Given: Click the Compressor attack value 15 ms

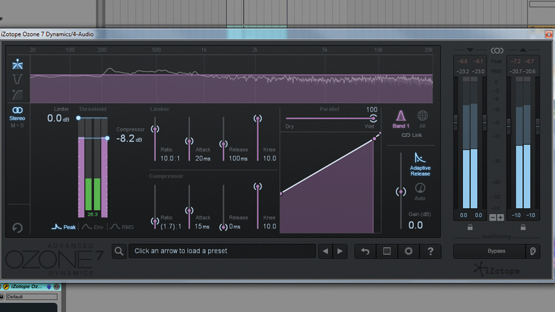Looking at the screenshot, I should [x=202, y=226].
